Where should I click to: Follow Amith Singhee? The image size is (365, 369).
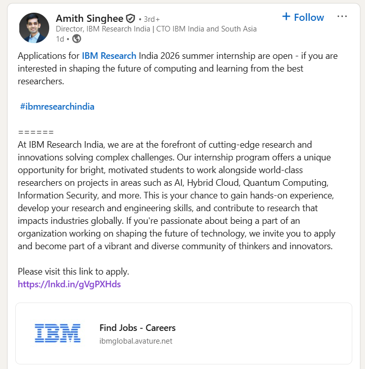(x=308, y=17)
